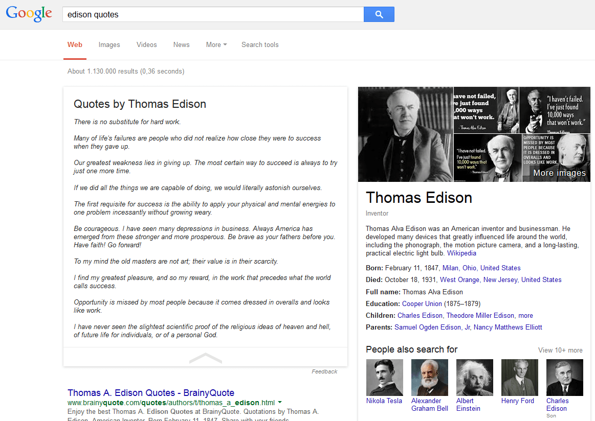Screen dimensions: 595x421
Task: Open the More search categories dropdown
Action: 216,44
